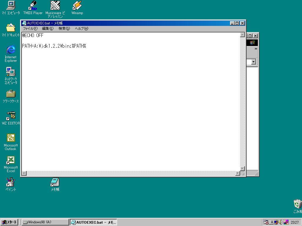Screen dimensions: 302x226
Task: Click the colorful tray icon beside clock
Action: pyautogui.click(x=286, y=222)
